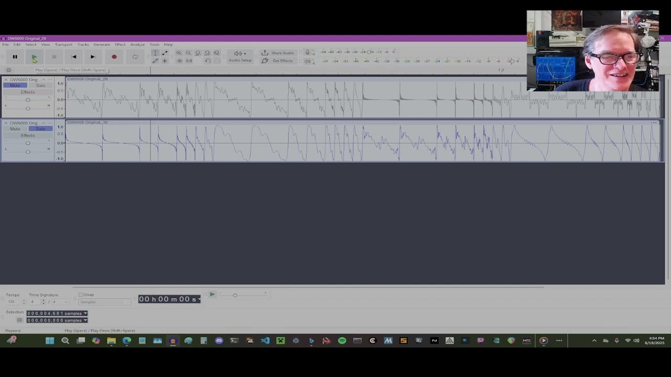The height and width of the screenshot is (377, 671).
Task: Adjust the DW6000 Original_29 track pan slider
Action: pyautogui.click(x=28, y=108)
